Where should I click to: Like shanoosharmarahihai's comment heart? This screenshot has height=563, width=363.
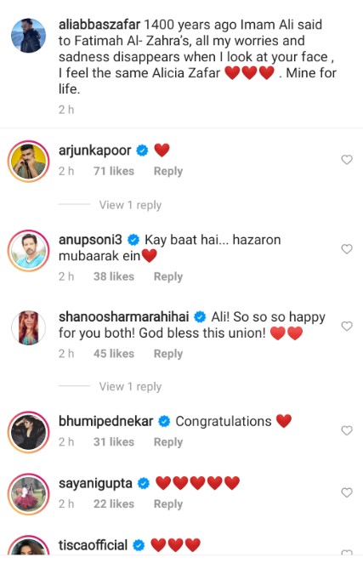pyautogui.click(x=347, y=326)
